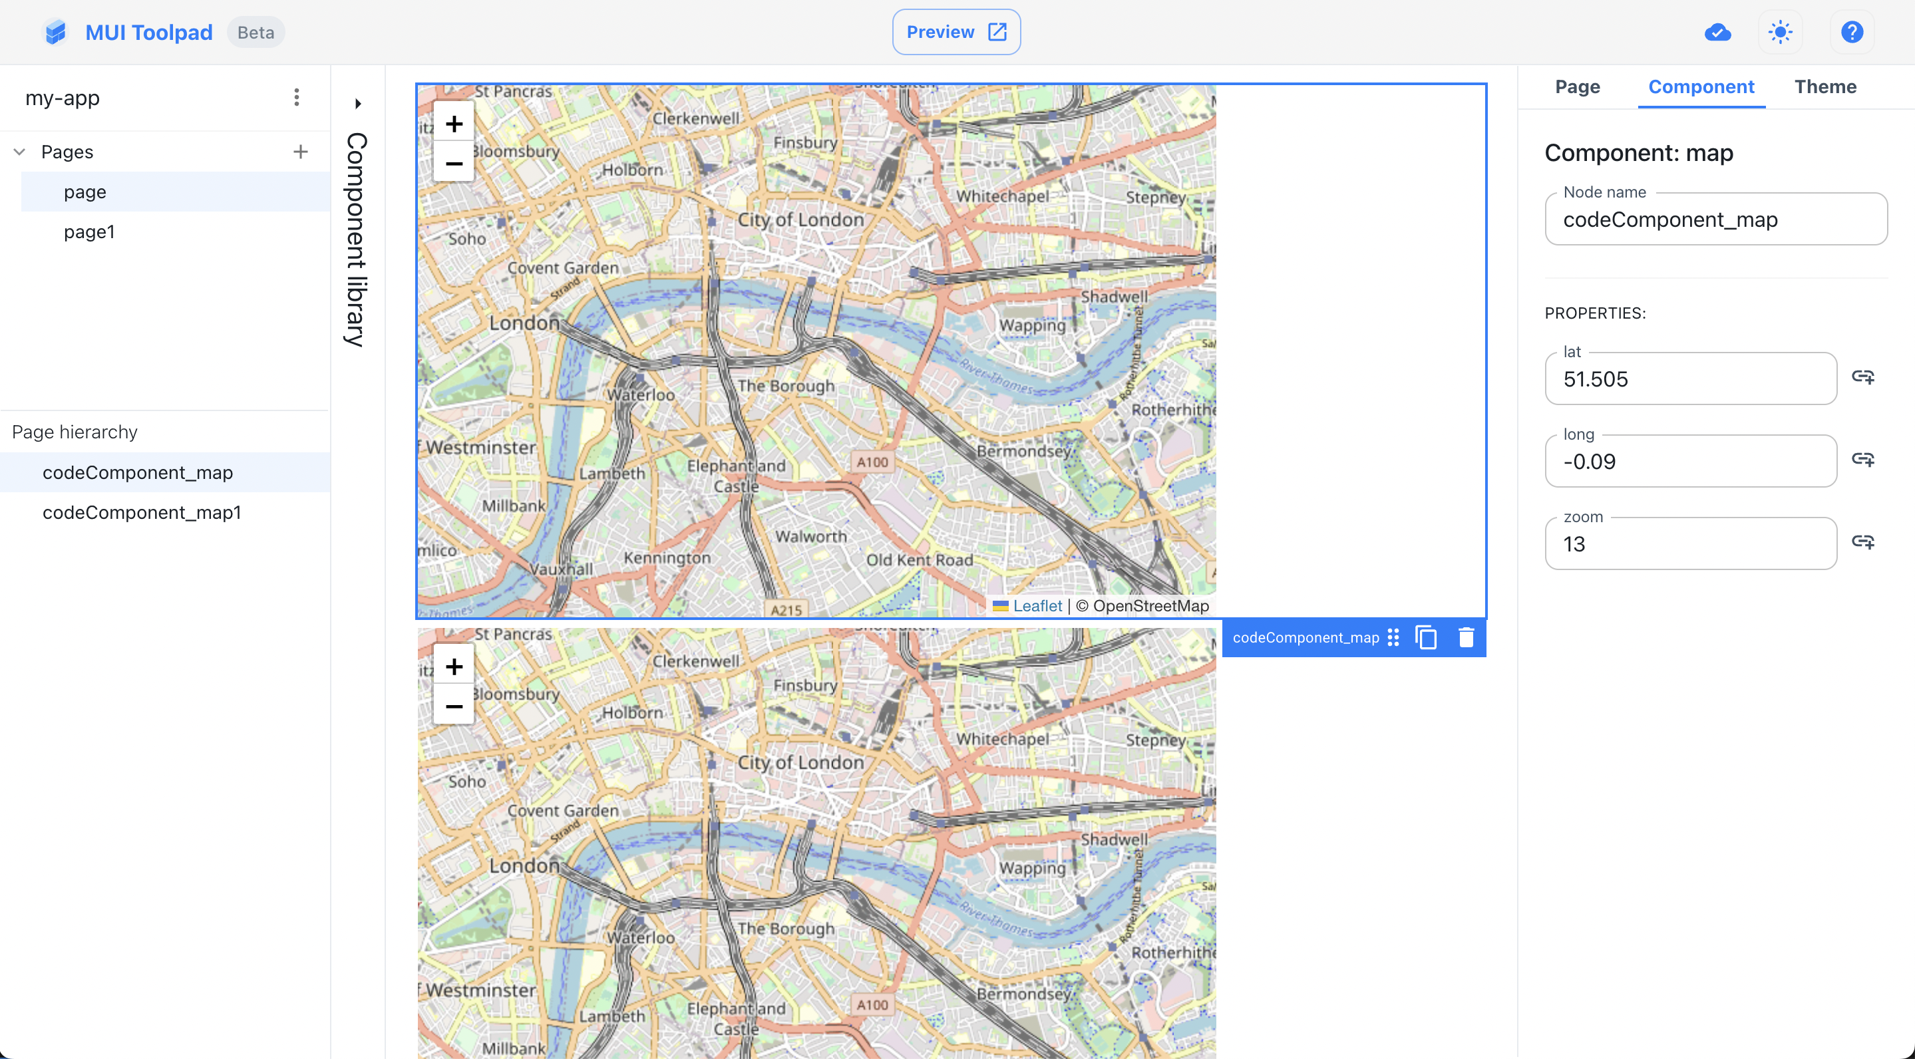Edit the zoom input field value

click(x=1691, y=543)
